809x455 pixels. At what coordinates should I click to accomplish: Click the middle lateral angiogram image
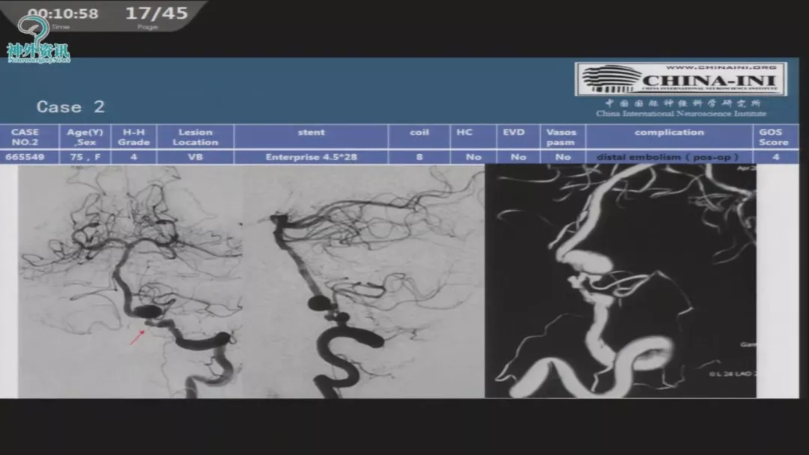pyautogui.click(x=363, y=281)
